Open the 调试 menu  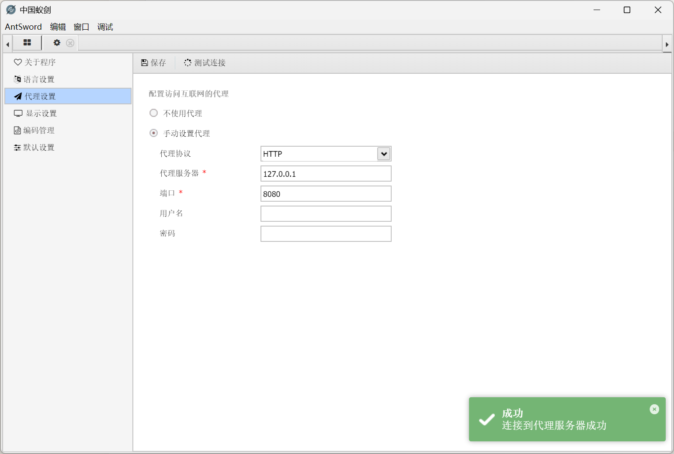[x=105, y=27]
